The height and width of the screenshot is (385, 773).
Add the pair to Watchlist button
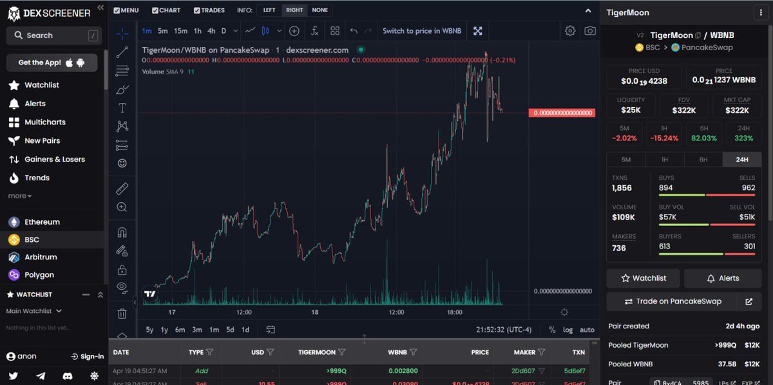[644, 278]
